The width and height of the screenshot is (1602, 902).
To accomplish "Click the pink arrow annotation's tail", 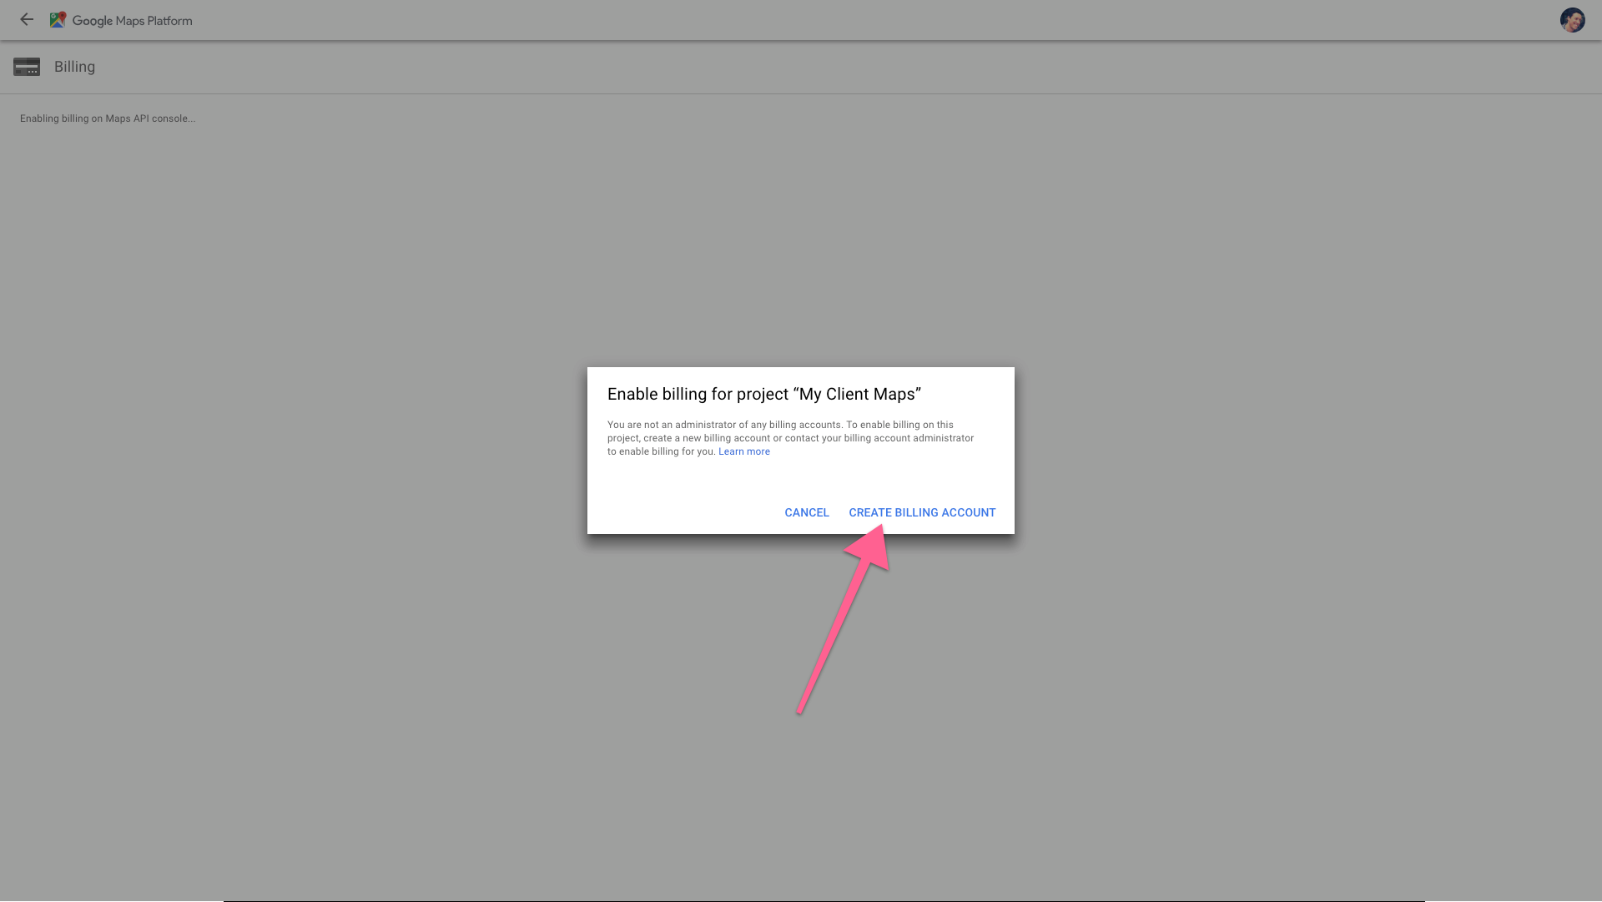I will 800,710.
